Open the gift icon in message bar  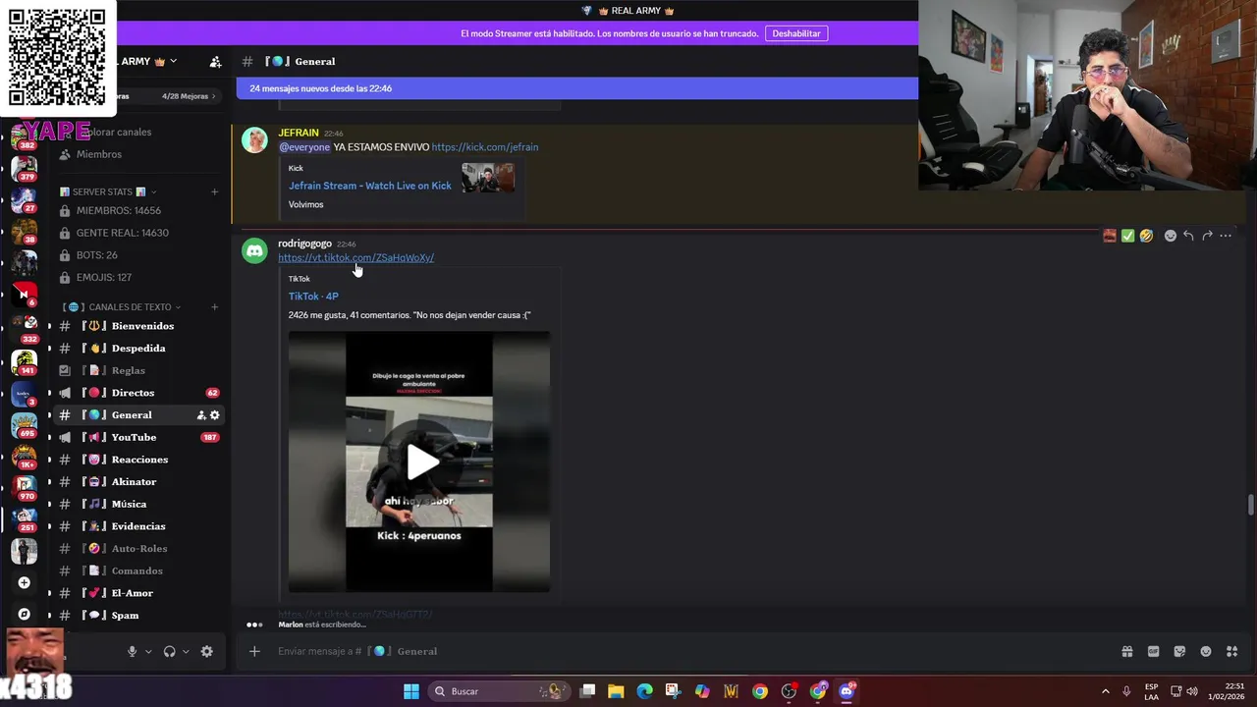pos(1127,651)
